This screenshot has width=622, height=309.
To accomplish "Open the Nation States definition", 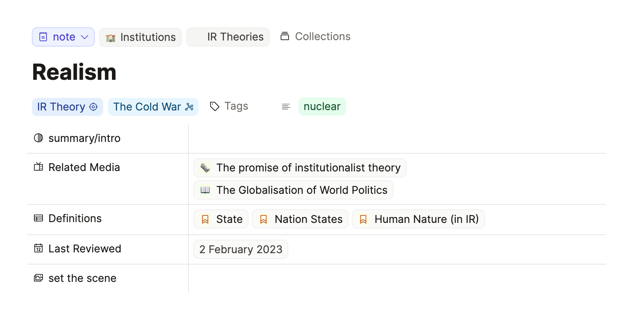I will pyautogui.click(x=300, y=219).
